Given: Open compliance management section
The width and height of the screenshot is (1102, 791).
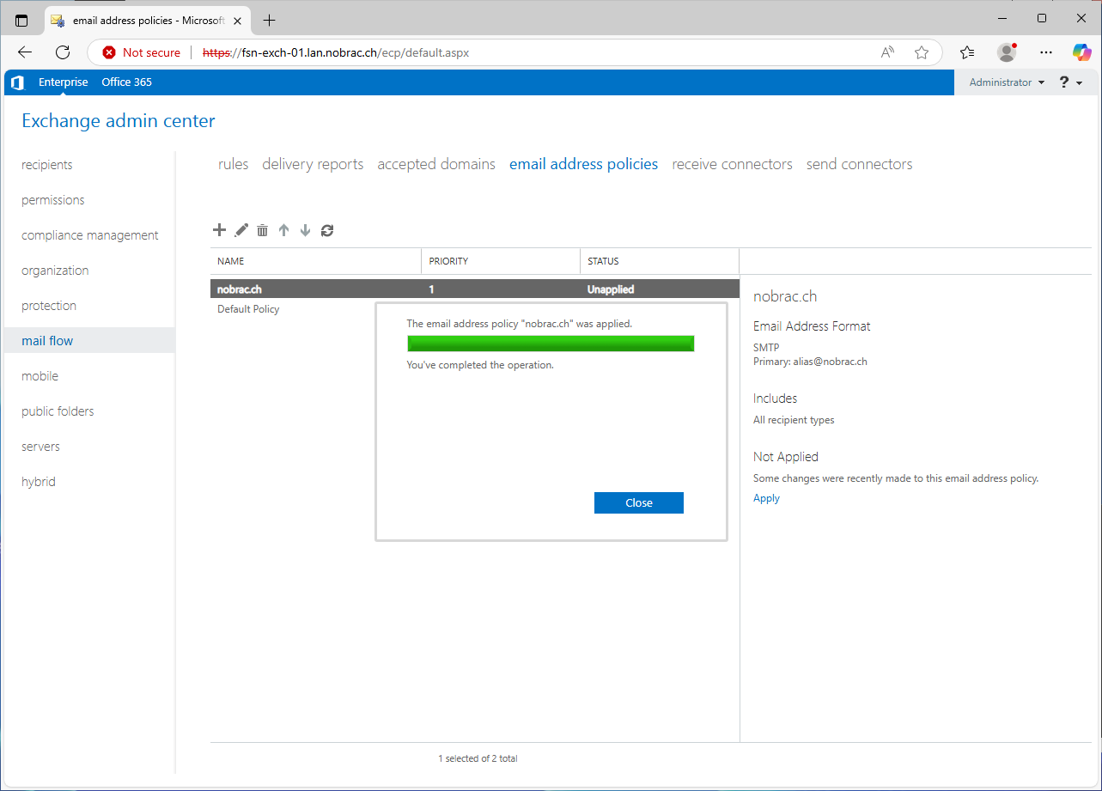Looking at the screenshot, I should tap(89, 235).
